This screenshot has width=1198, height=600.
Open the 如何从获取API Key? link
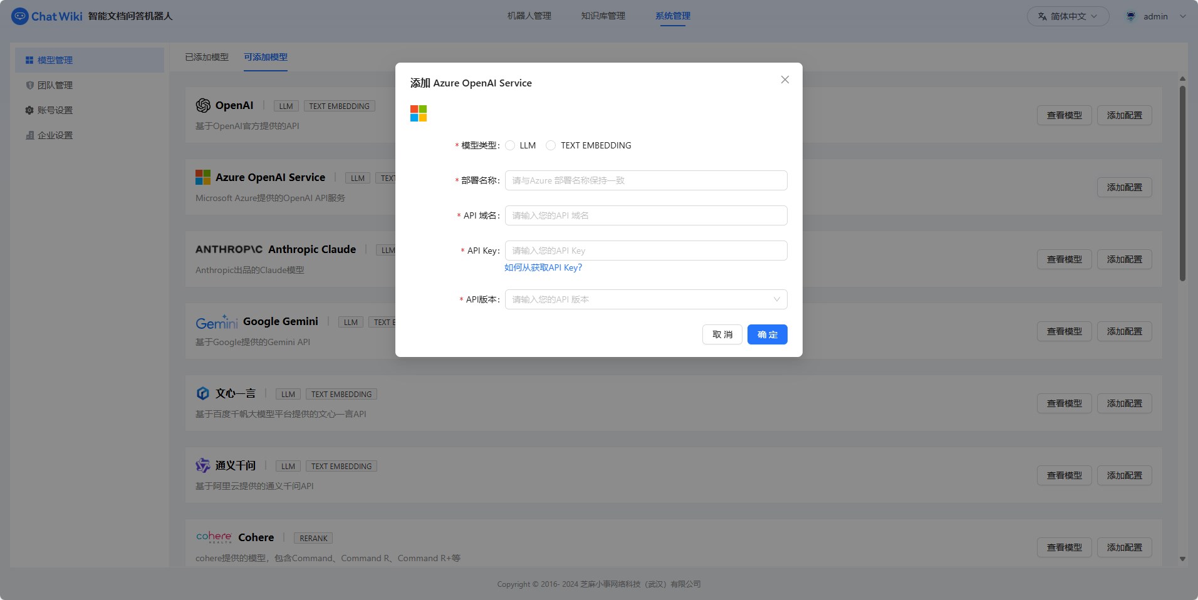click(543, 267)
